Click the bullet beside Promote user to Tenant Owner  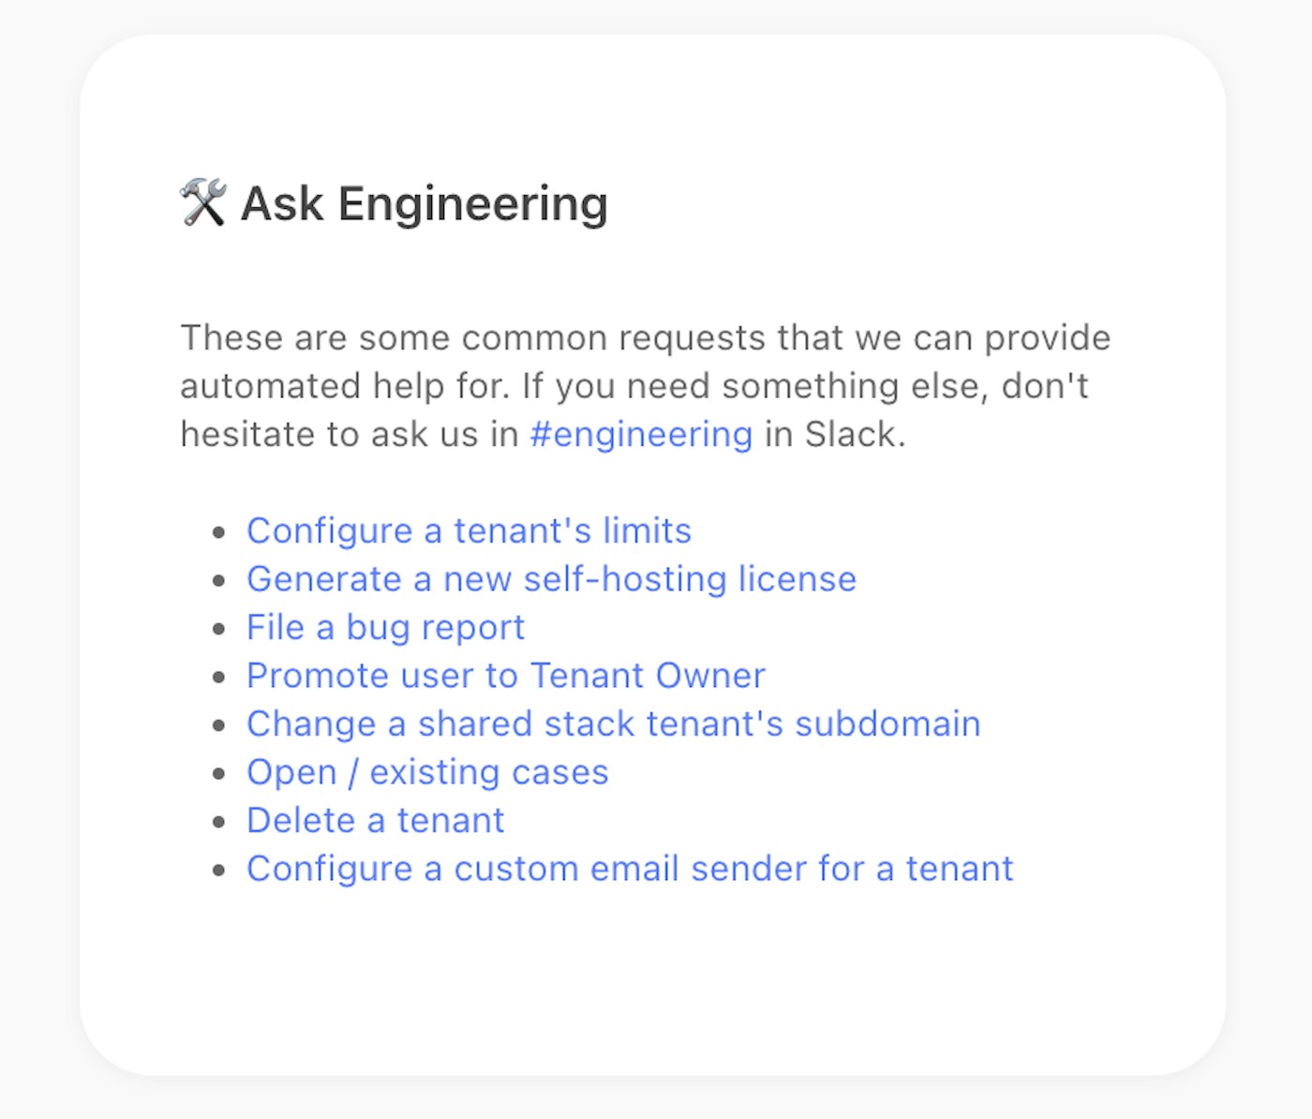(219, 677)
